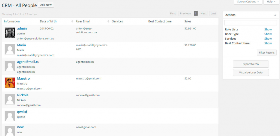Click Maria's placeholder avatar
Image resolution: width=280 pixels, height=136 pixels.
(10, 49)
